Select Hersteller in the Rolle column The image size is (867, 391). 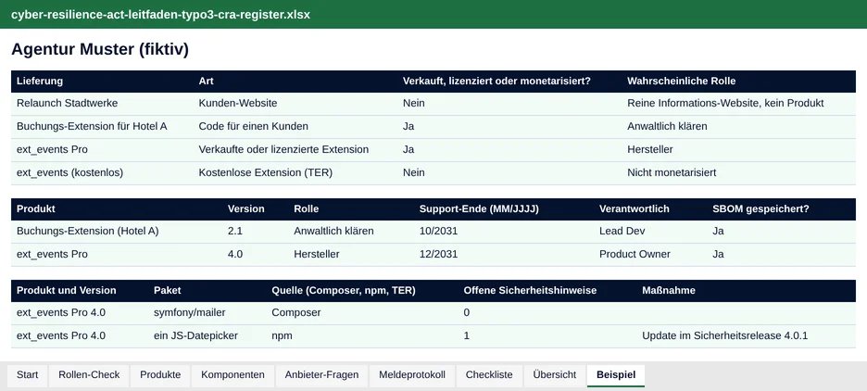(x=316, y=255)
